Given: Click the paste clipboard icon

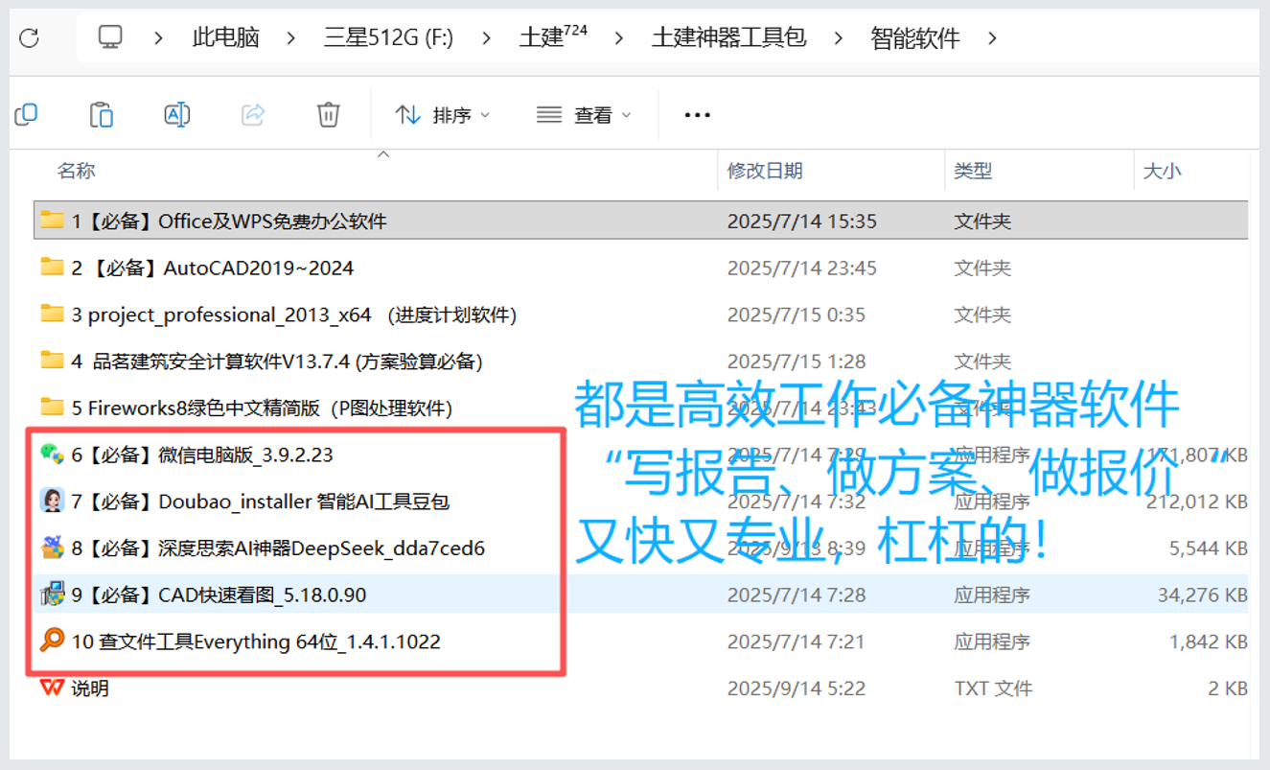Looking at the screenshot, I should pos(102,115).
